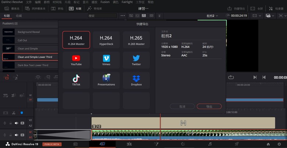Select Dark Box Text Lower Third title

tap(30, 65)
